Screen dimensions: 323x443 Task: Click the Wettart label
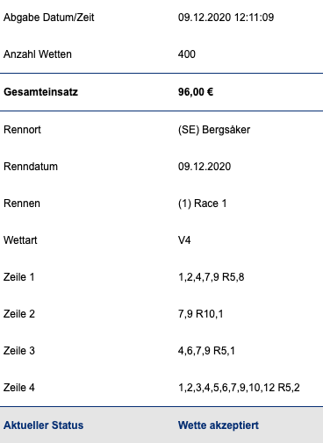[20, 240]
